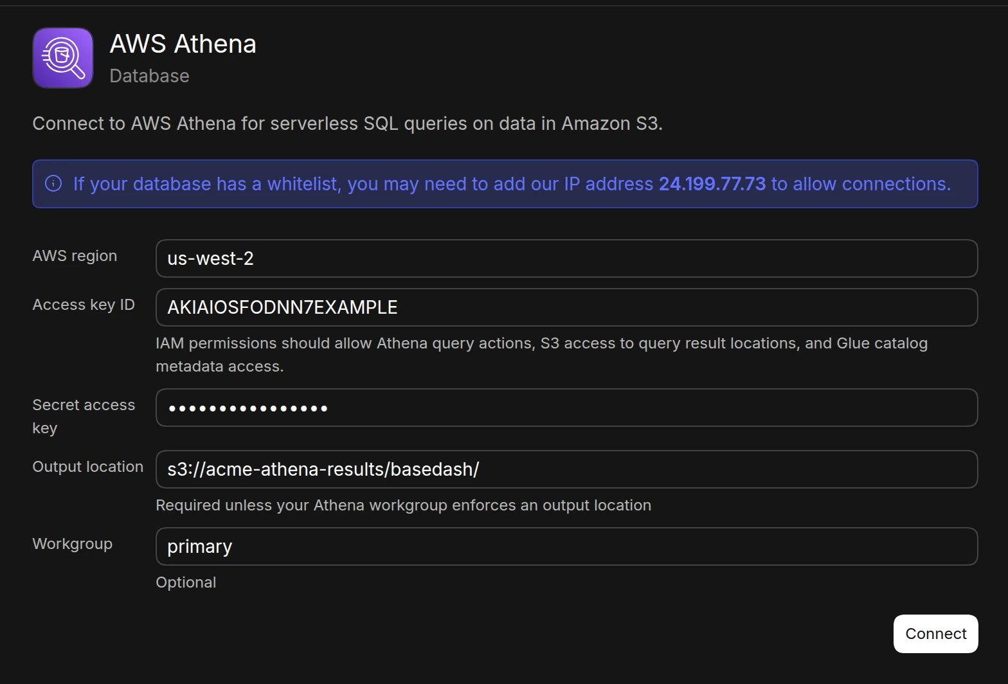The image size is (1008, 684).
Task: Click the 'Secret access key' label
Action: pyautogui.click(x=84, y=417)
